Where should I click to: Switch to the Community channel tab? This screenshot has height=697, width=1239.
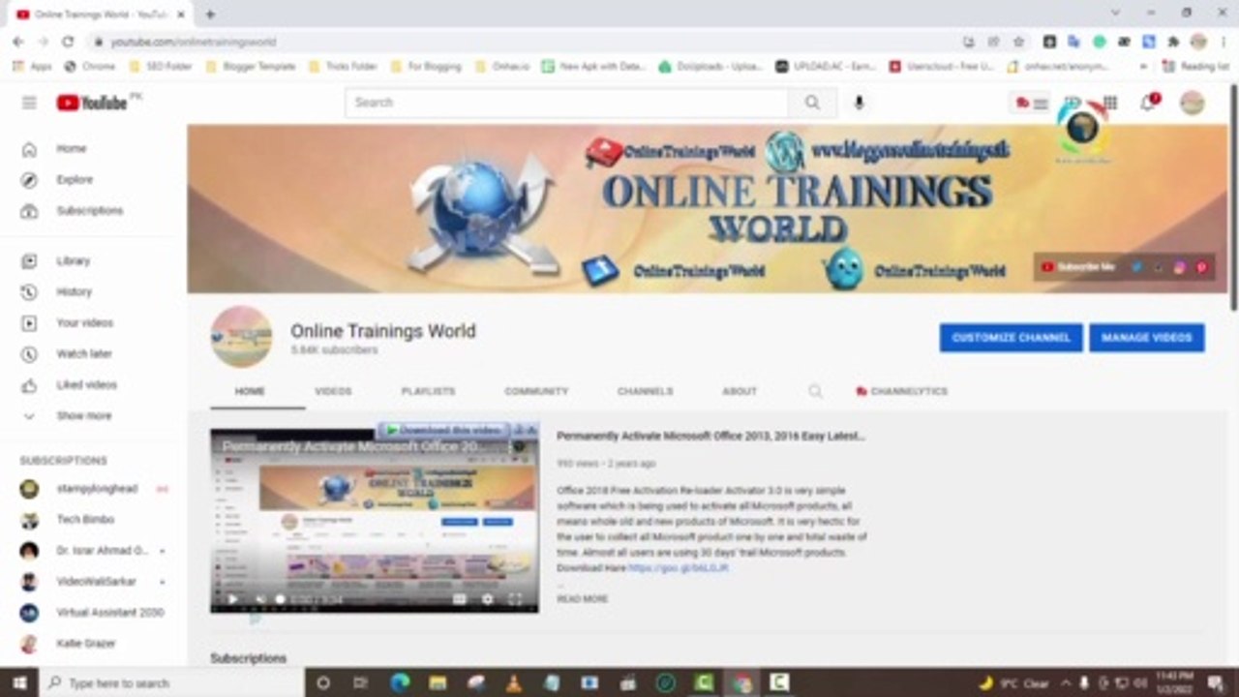point(536,391)
